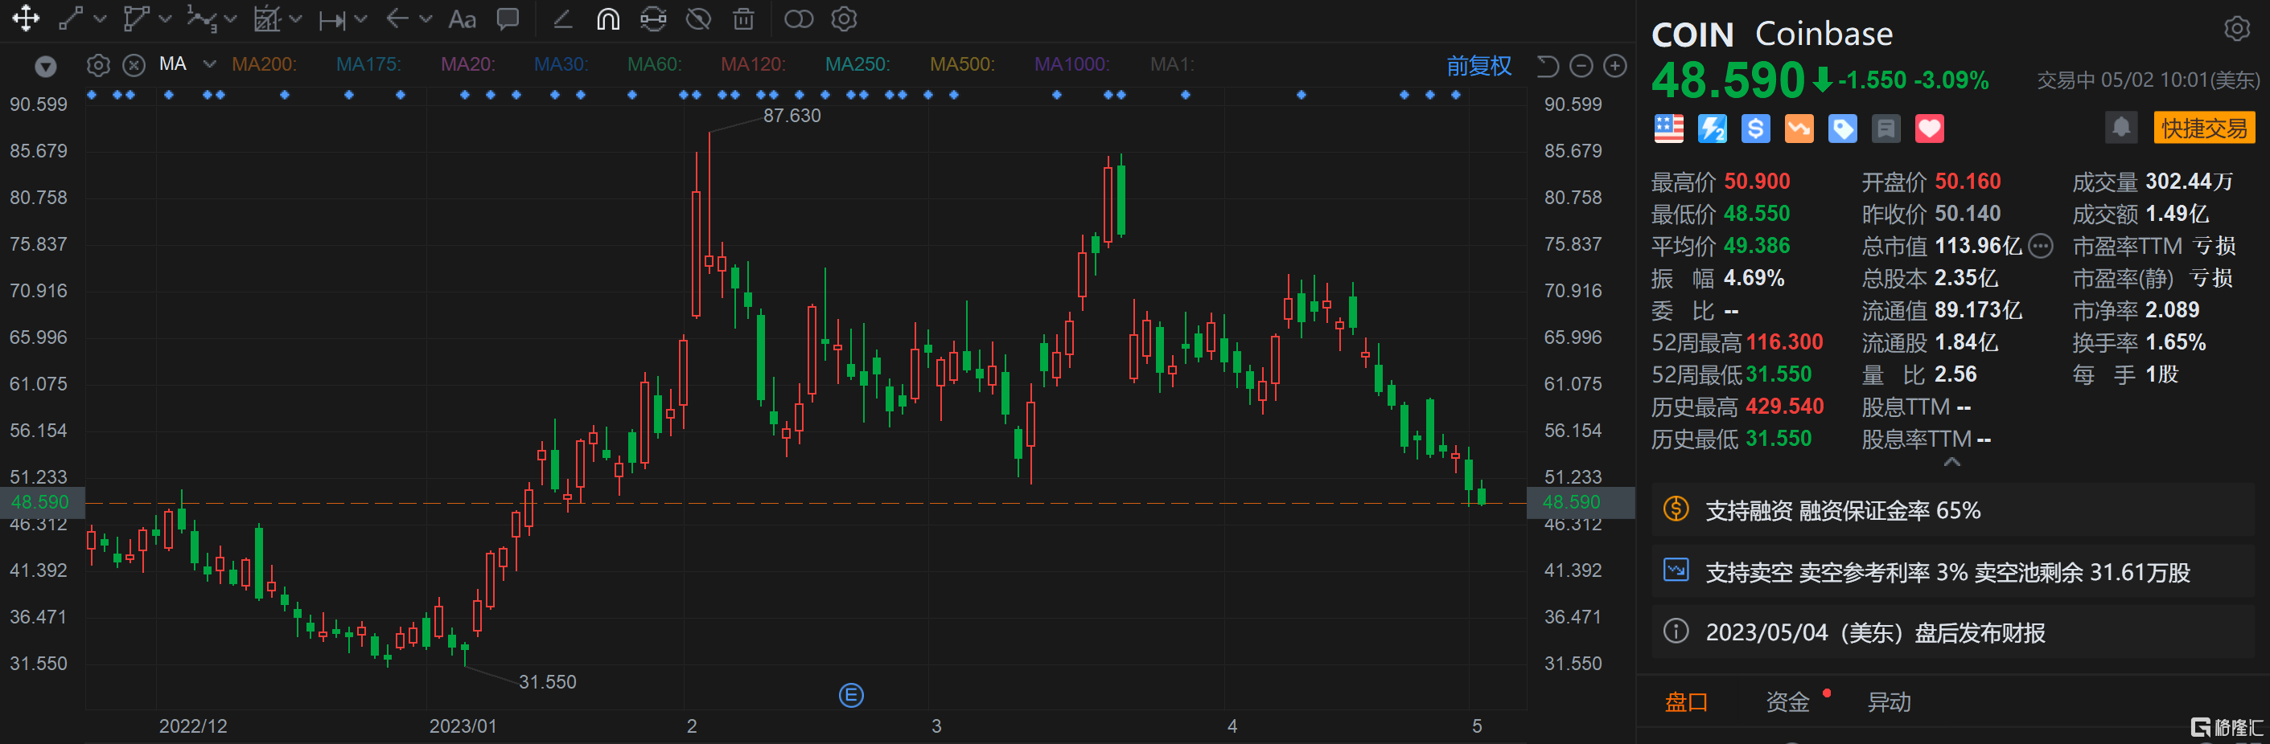Select the comment bubble note tool
Viewport: 2270px width, 744px height.
[508, 18]
